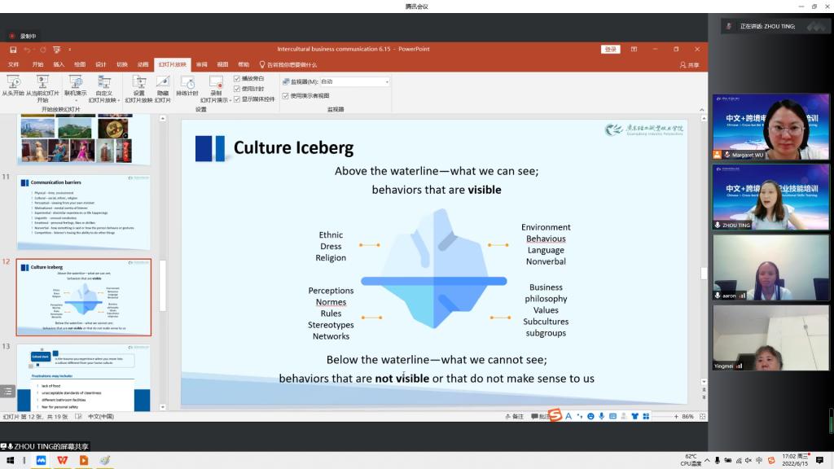Open the Custom Slide Show dropdown (自定义幻灯片放映)
Screen dimensions: 834x469
103,87
